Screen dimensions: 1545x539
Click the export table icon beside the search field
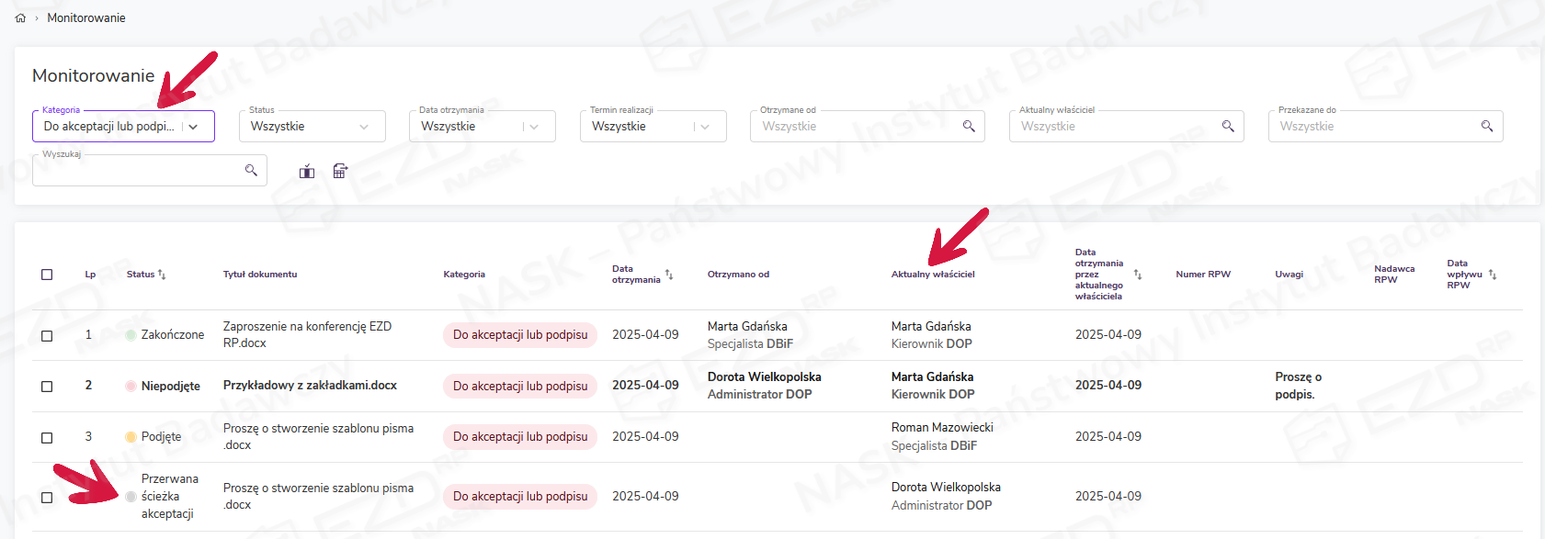340,172
